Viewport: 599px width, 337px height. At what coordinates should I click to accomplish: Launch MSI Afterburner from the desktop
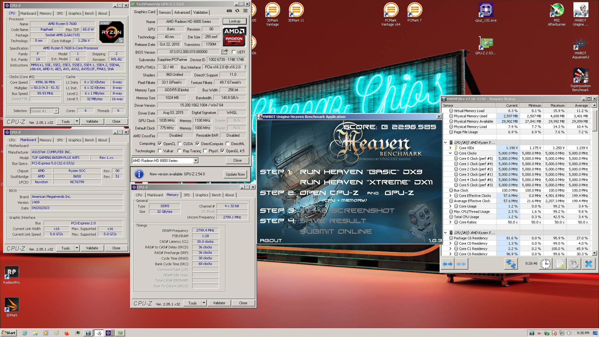tap(557, 14)
